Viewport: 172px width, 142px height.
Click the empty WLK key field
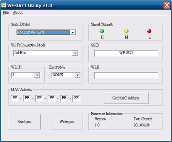click(x=126, y=76)
